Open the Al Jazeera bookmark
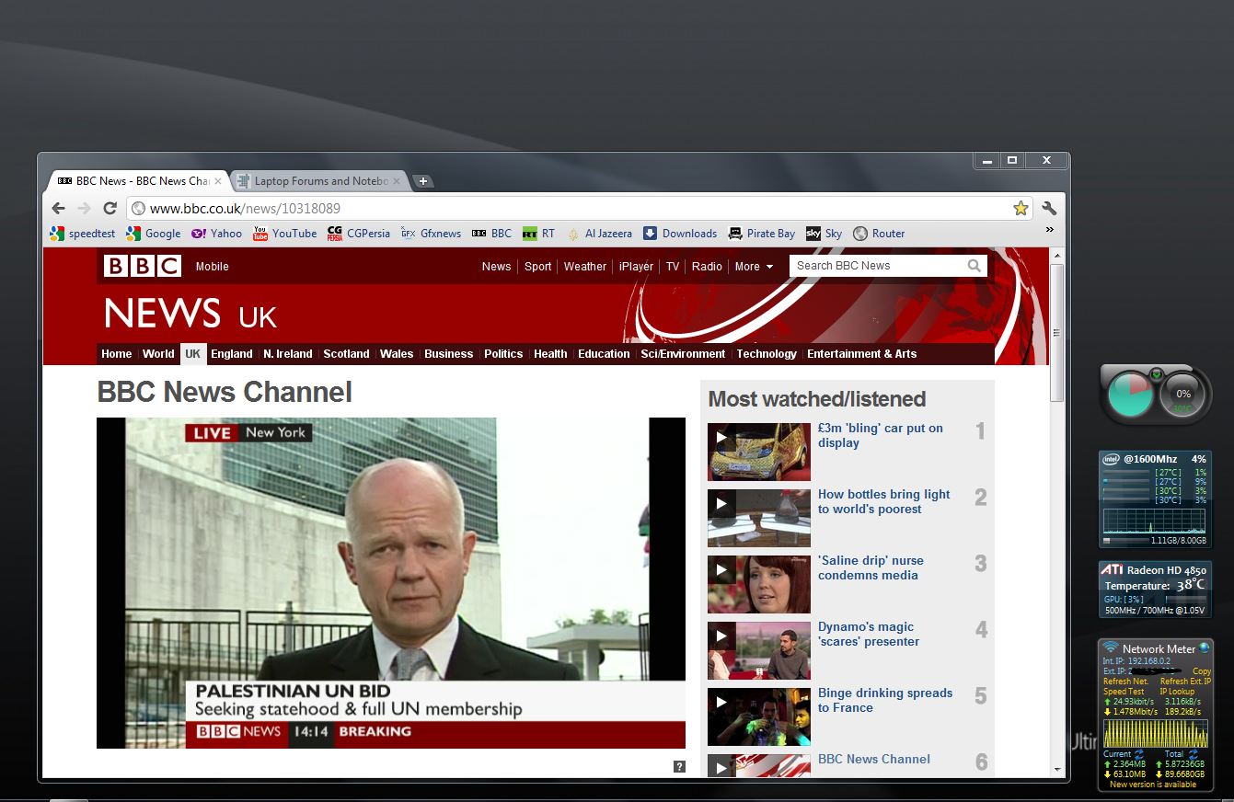The height and width of the screenshot is (802, 1234). (x=599, y=234)
